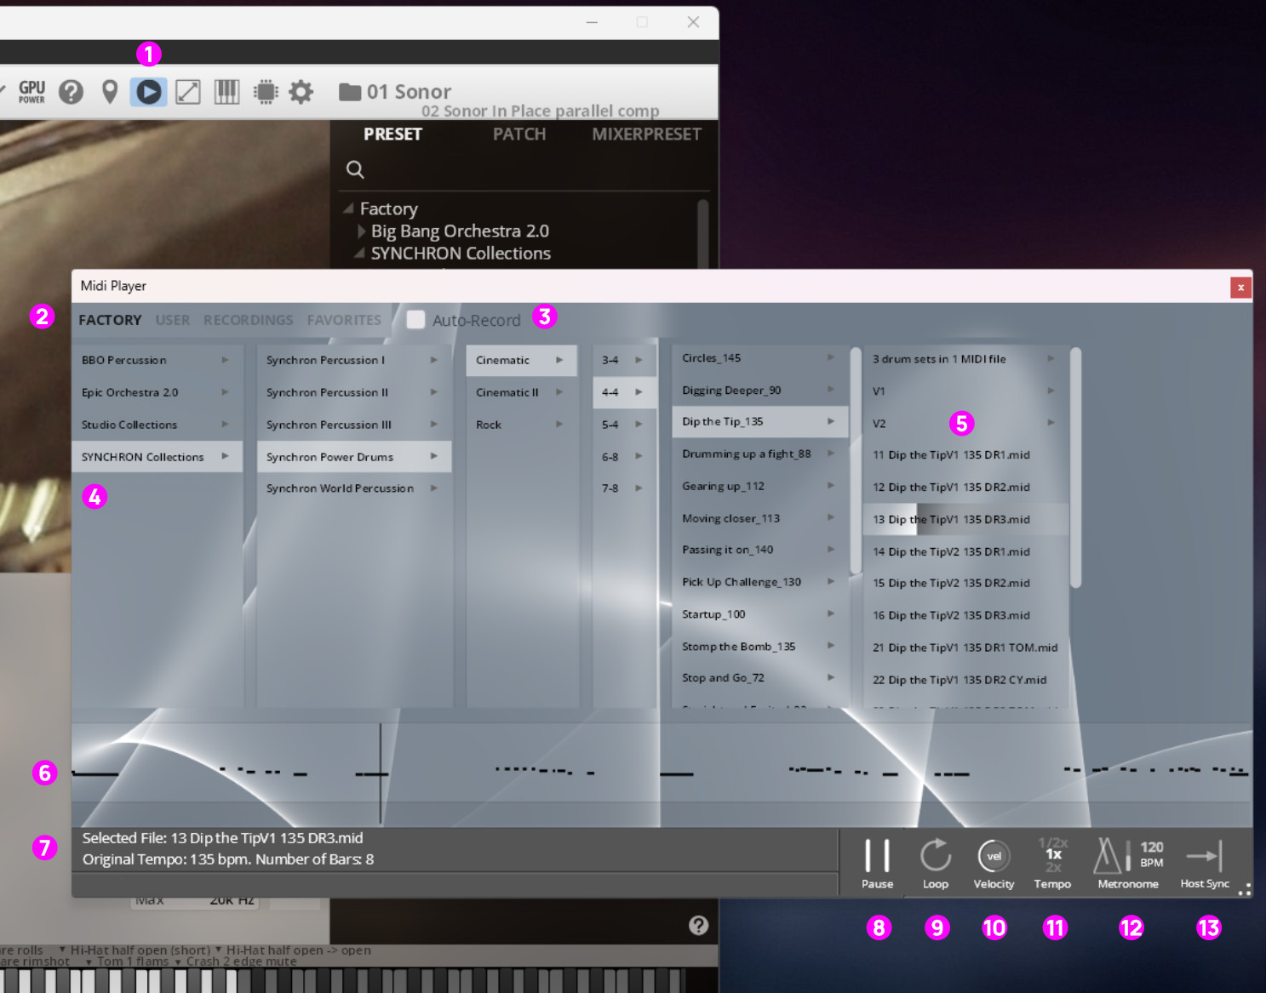1266x993 pixels.
Task: Click the CPU chip icon
Action: point(266,92)
